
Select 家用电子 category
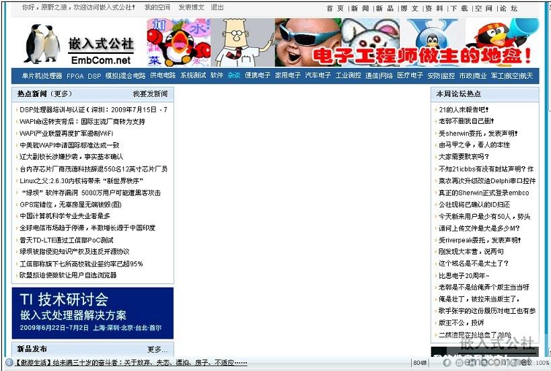[x=288, y=75]
